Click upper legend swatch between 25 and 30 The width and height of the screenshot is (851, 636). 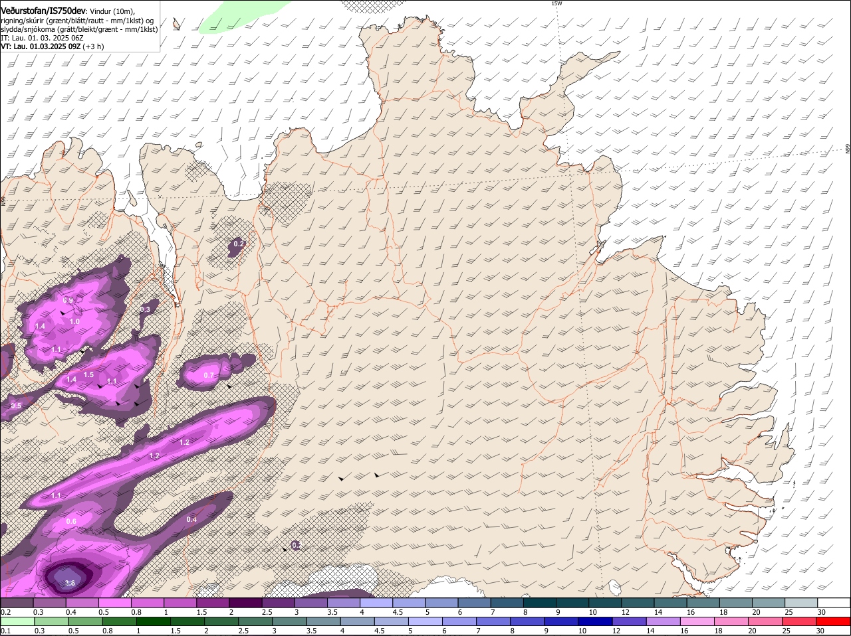pyautogui.click(x=801, y=602)
